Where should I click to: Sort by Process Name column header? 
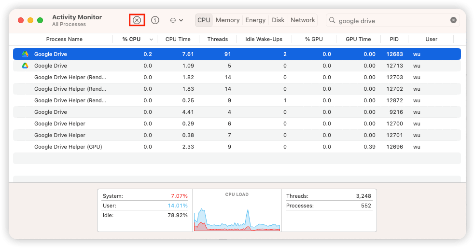[64, 40]
